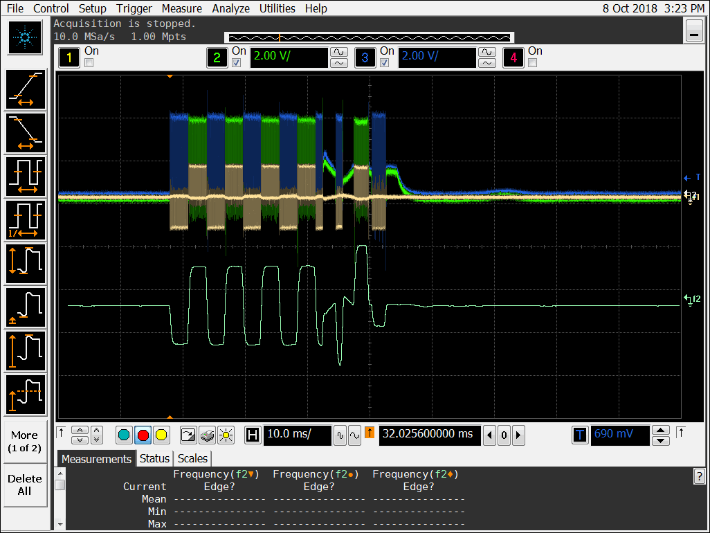Open the Utilities menu

277,8
